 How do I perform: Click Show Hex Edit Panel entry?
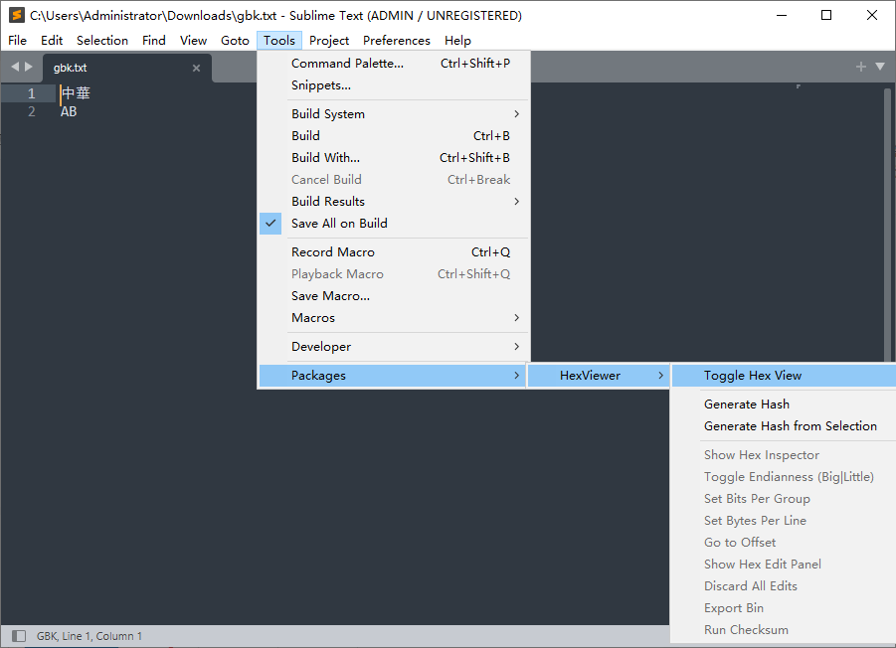[x=784, y=565]
